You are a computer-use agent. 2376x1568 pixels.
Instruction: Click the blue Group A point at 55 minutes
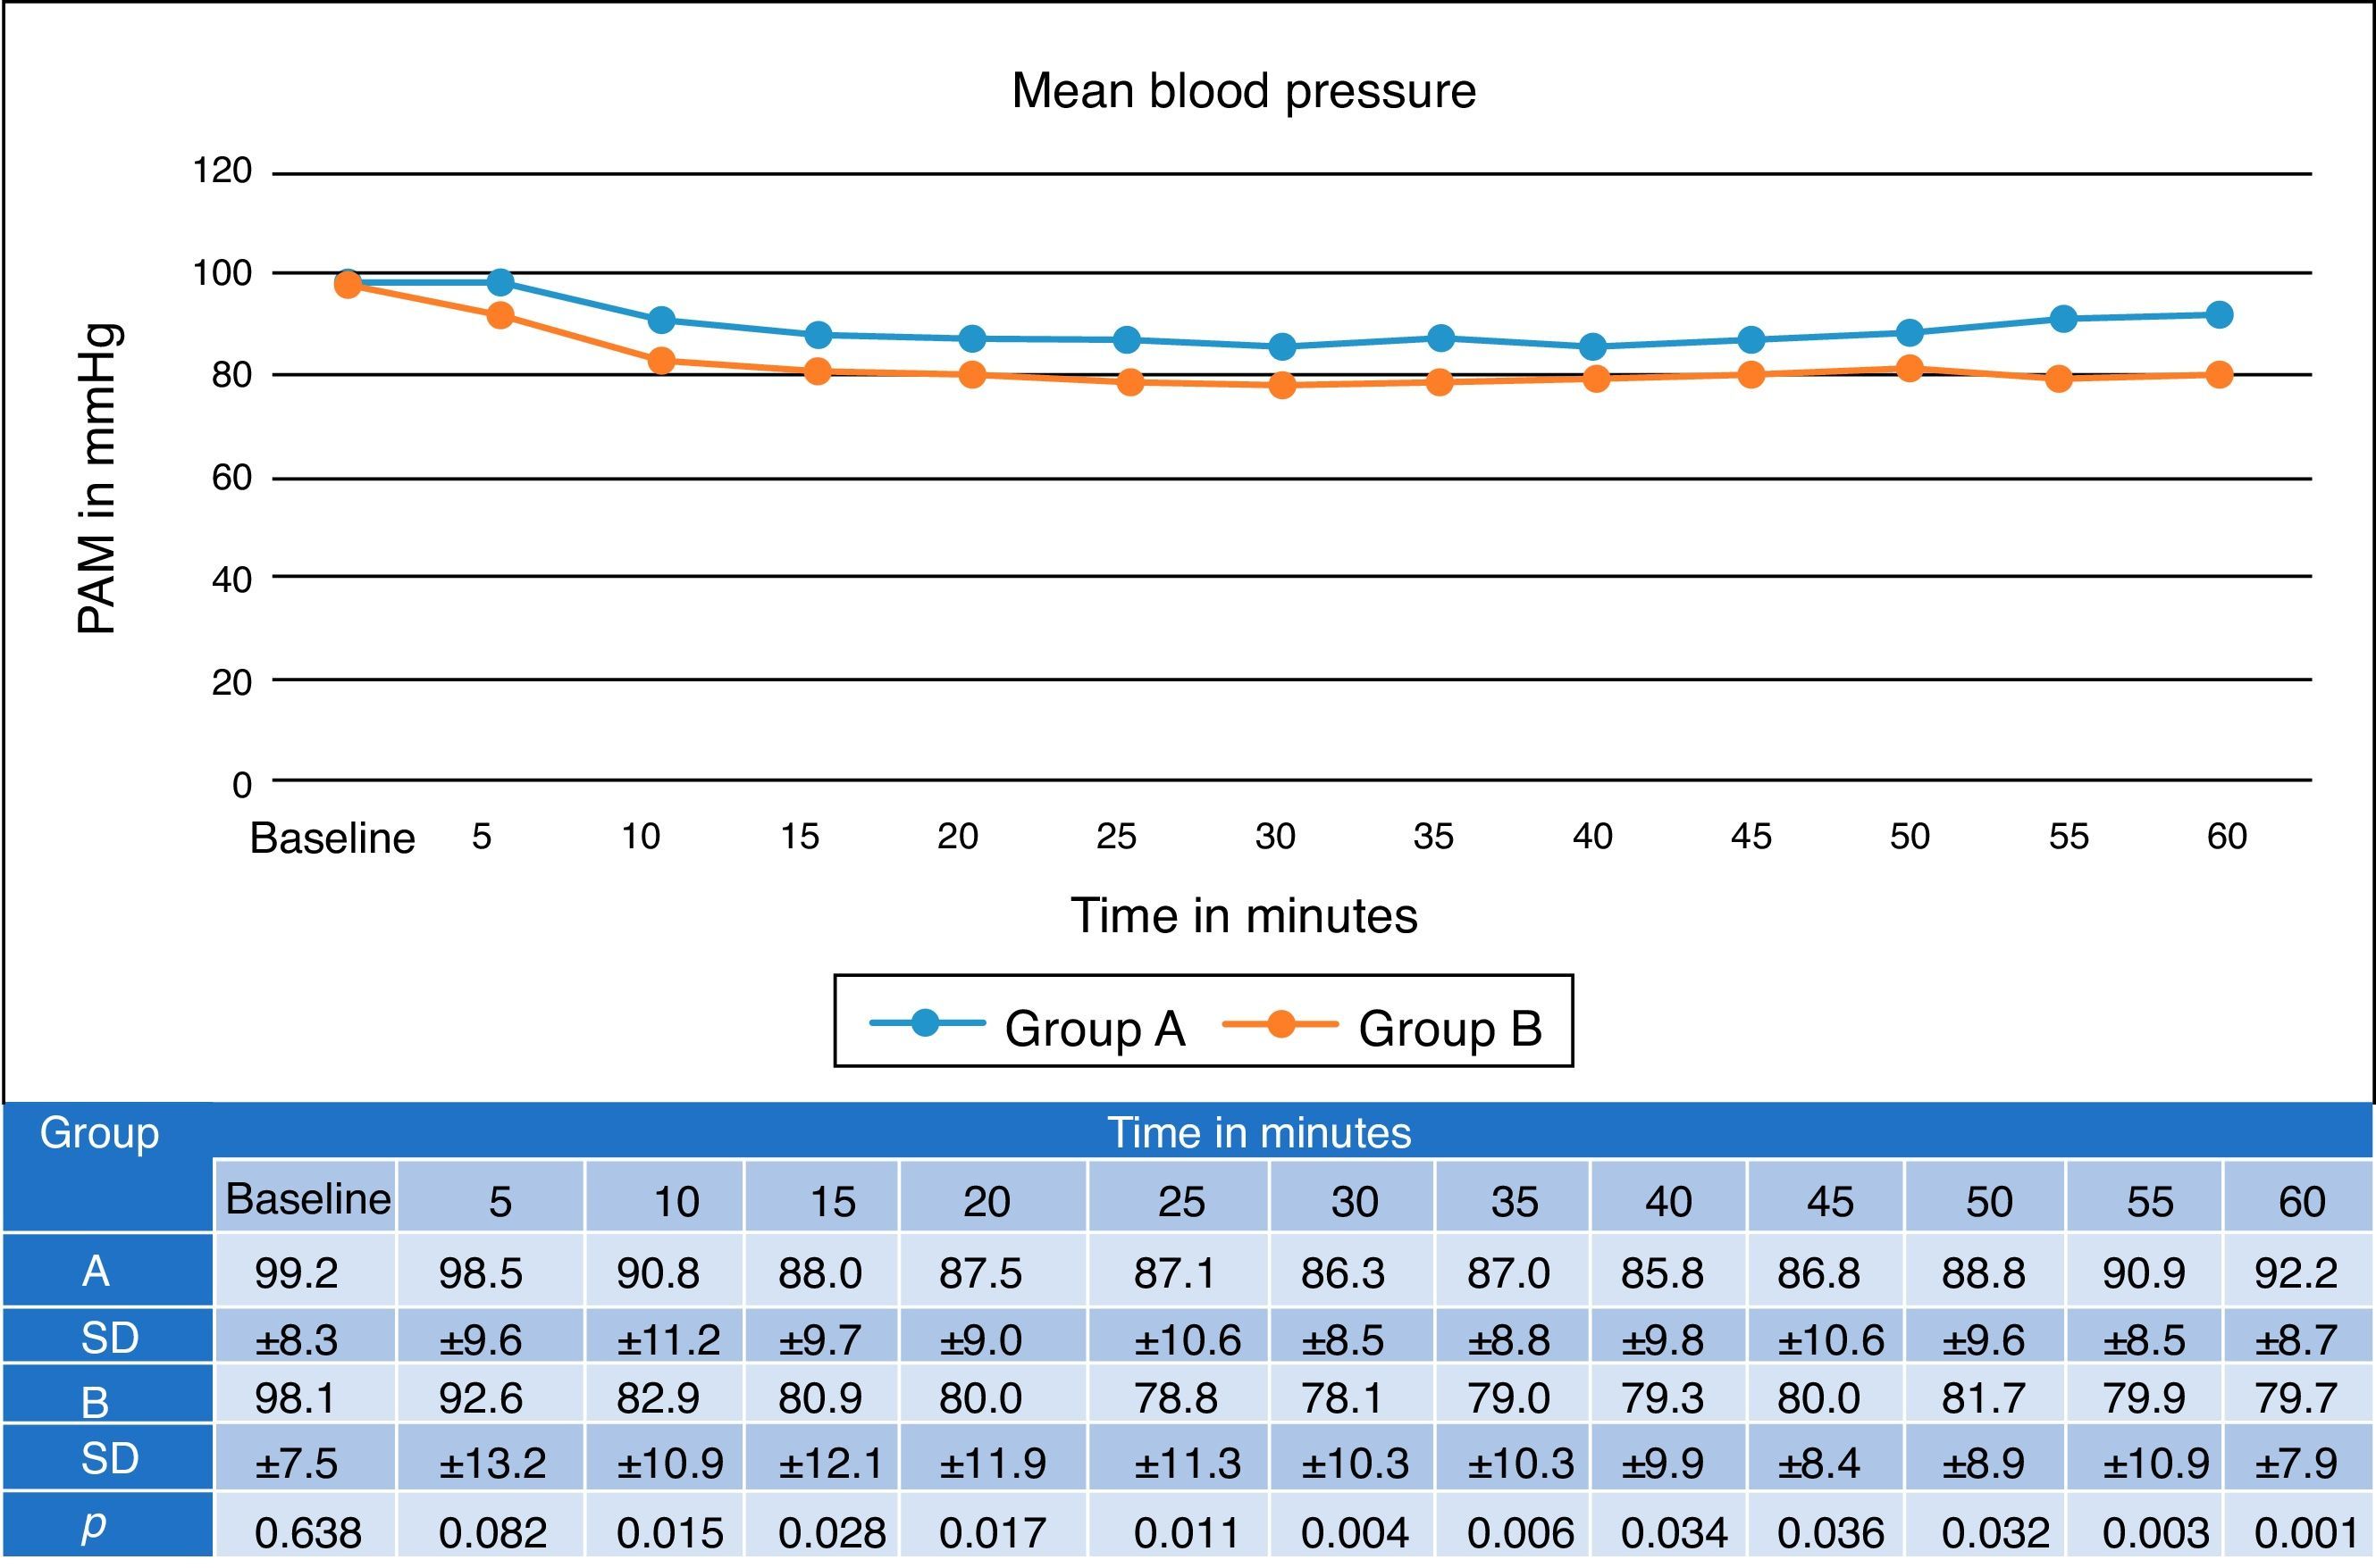click(x=2063, y=319)
